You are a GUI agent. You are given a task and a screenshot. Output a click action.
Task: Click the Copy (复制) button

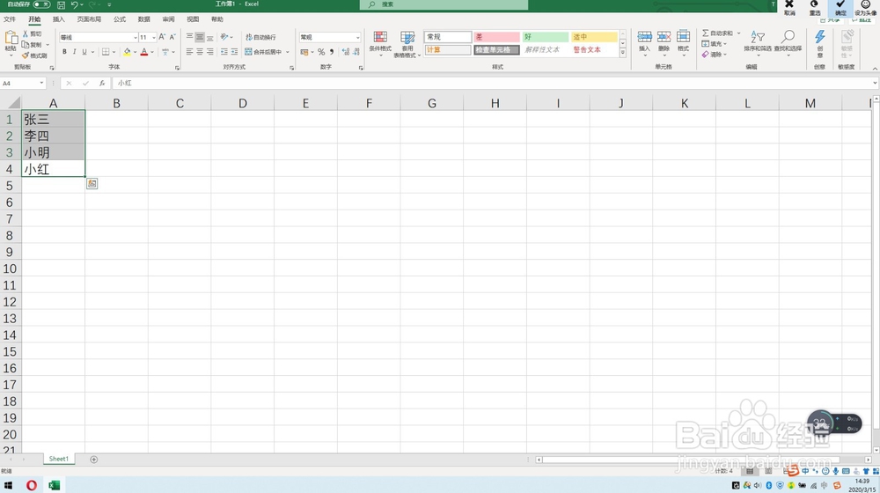point(32,44)
